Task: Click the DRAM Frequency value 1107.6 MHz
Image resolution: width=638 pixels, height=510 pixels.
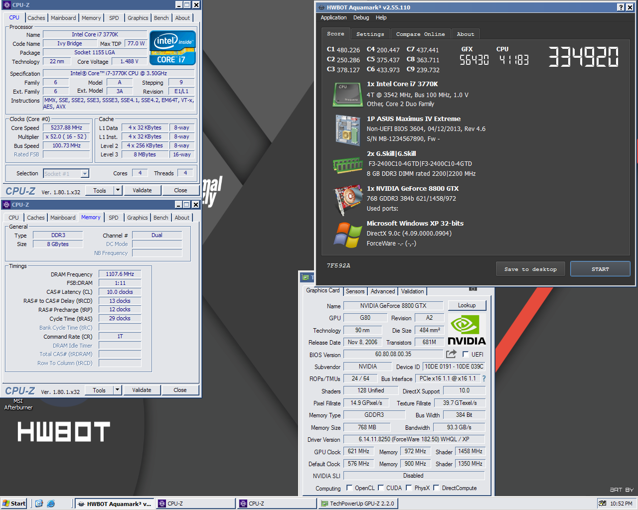Action: click(120, 274)
